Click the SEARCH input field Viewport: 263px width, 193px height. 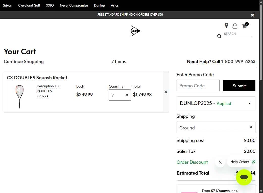tap(237, 34)
